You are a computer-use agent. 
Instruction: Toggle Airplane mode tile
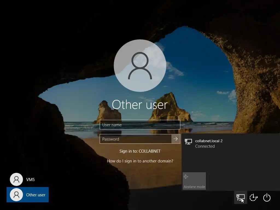pos(194,181)
